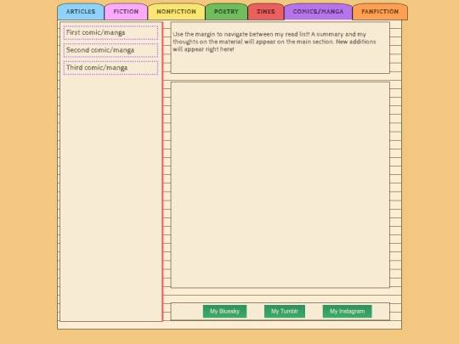Open My Tumblr button
459x344 pixels.
(285, 311)
